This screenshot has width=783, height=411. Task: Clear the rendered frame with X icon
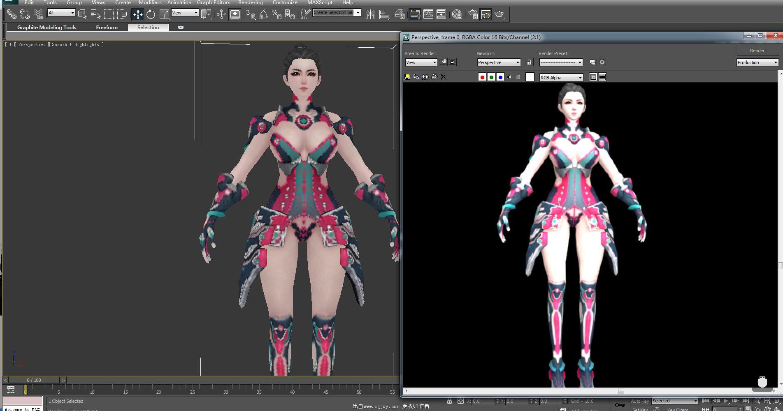[443, 77]
